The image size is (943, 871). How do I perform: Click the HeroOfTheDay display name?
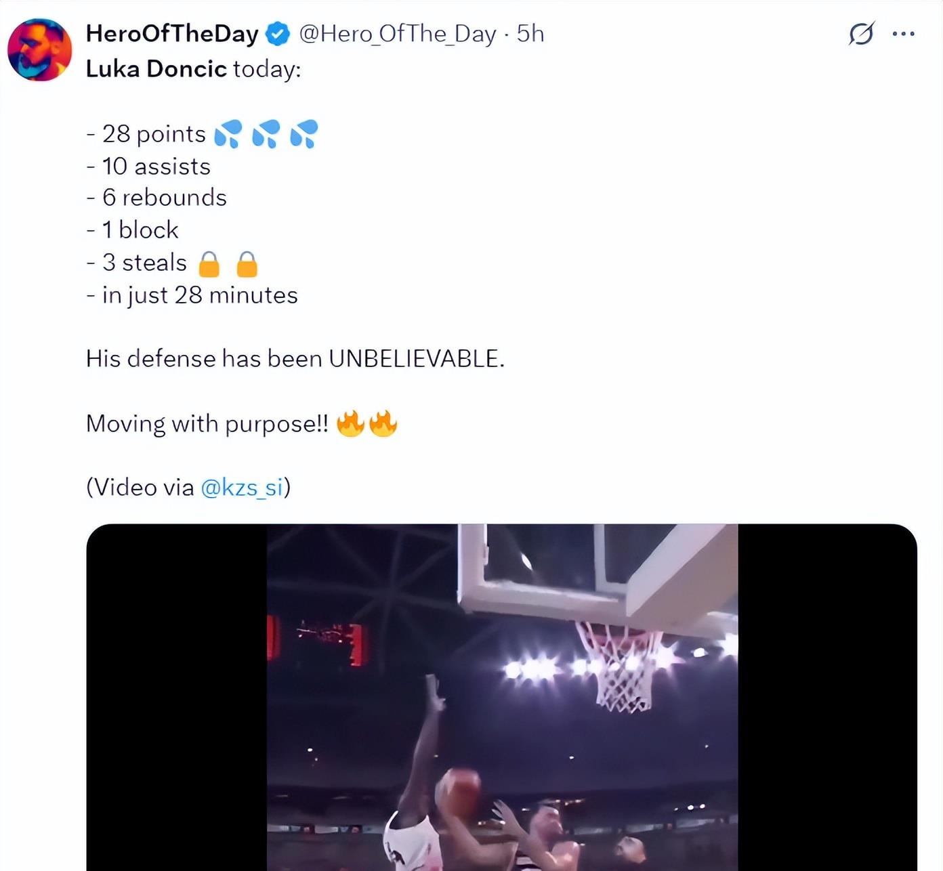point(172,34)
